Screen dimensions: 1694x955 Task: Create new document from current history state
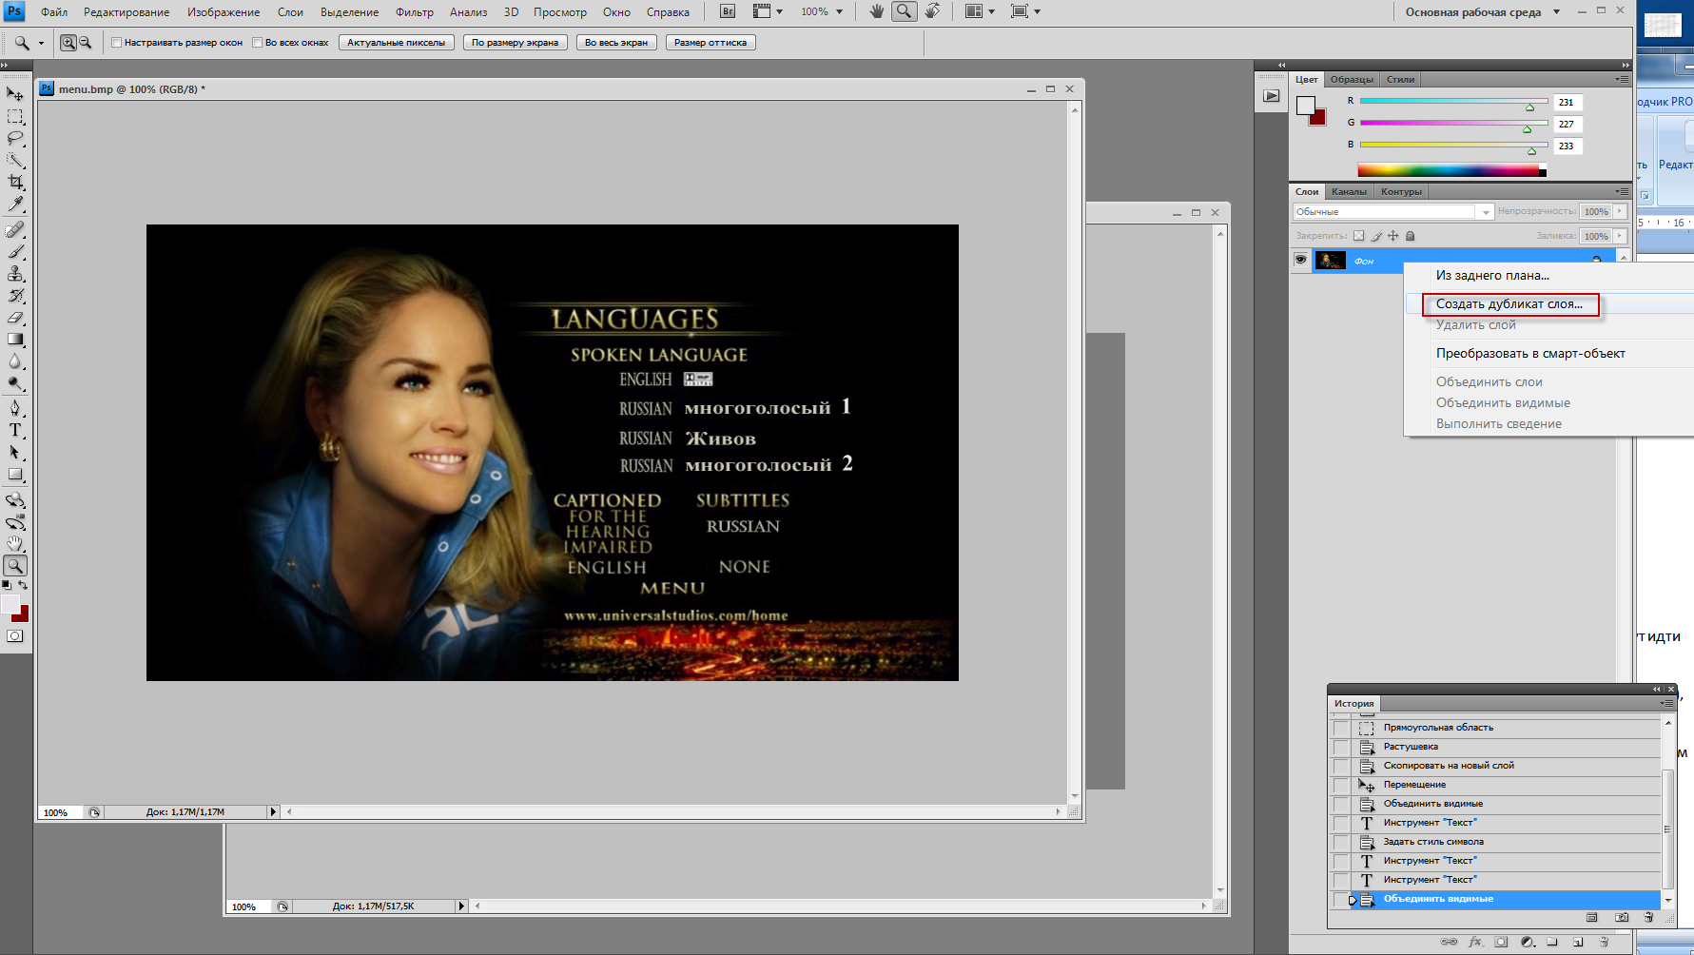pos(1592,918)
